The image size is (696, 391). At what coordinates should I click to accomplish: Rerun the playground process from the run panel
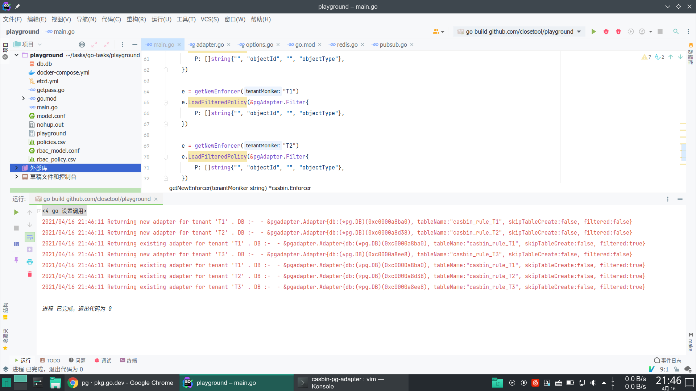coord(16,213)
